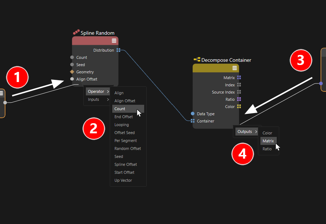Click the Decompose Container yellow header bar
The width and height of the screenshot is (326, 224).
pos(216,68)
